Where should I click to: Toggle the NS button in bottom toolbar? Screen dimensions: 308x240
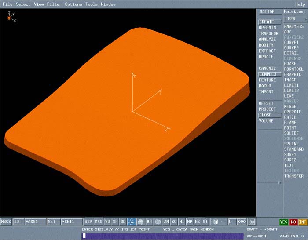(197, 222)
